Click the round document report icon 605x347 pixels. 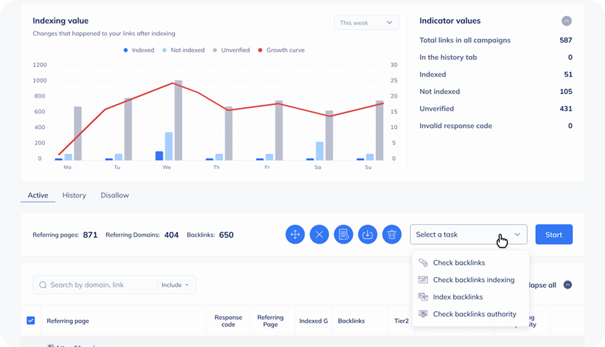343,235
